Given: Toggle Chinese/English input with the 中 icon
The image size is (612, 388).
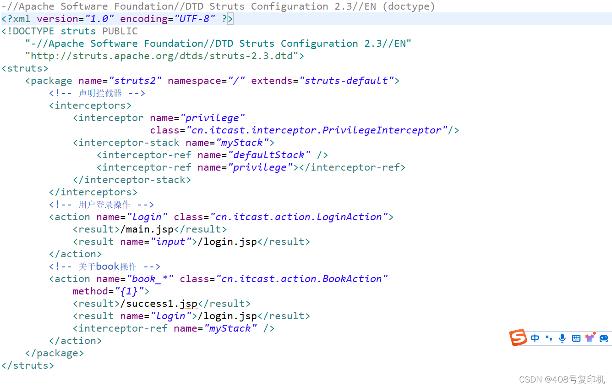Looking at the screenshot, I should [535, 338].
